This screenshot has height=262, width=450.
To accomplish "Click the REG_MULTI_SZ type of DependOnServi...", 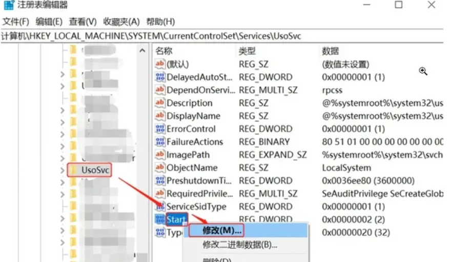I will 268,90.
